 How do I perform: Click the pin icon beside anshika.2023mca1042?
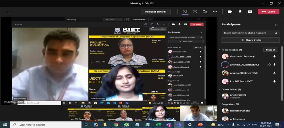(x=269, y=65)
